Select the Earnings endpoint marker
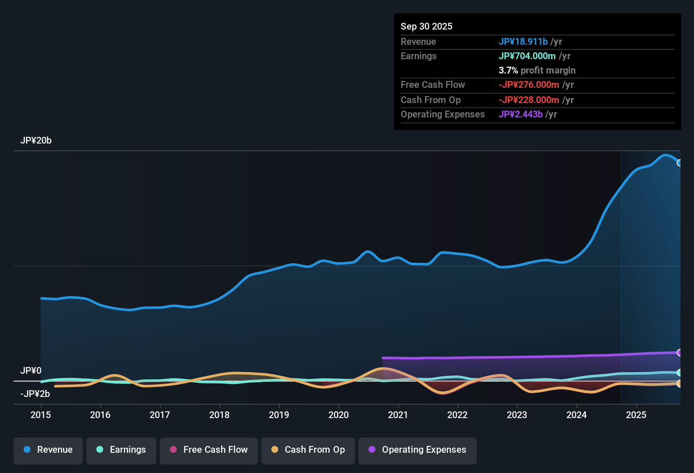 tap(680, 372)
